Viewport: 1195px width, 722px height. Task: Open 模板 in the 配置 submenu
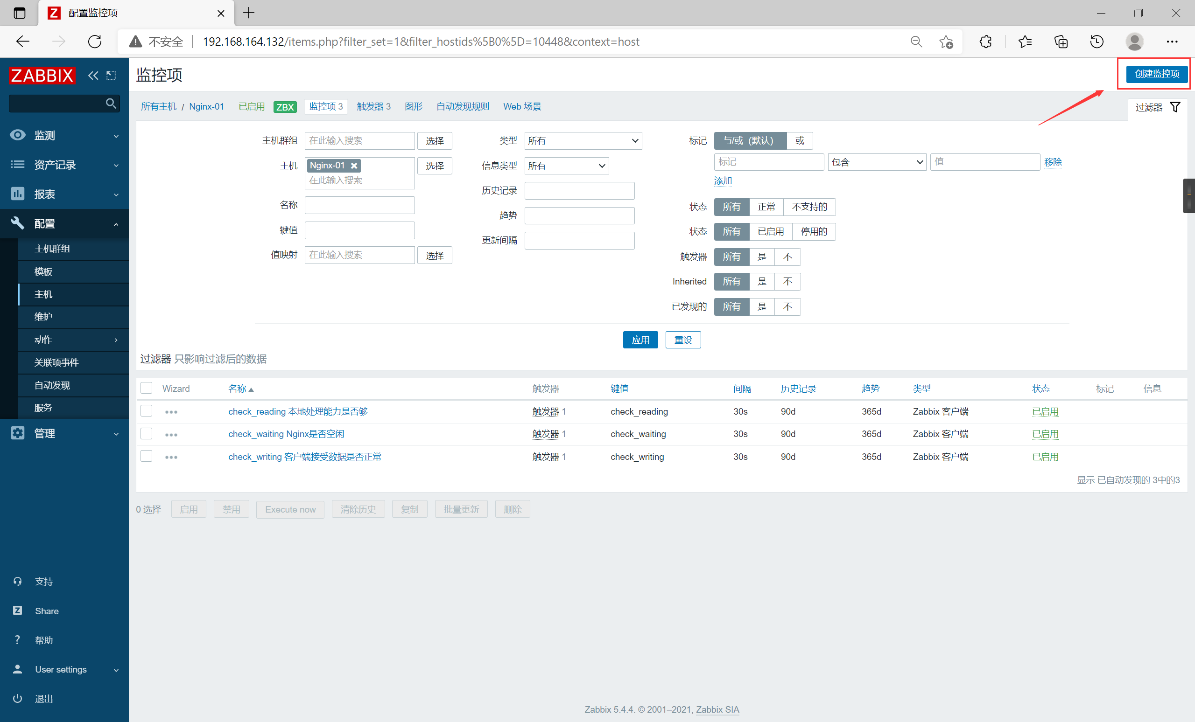(44, 272)
